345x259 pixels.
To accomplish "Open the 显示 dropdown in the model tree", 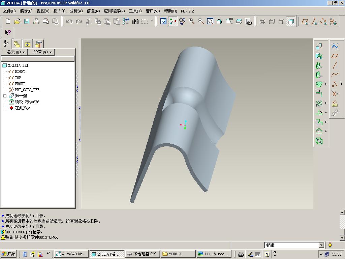I will pyautogui.click(x=14, y=52).
